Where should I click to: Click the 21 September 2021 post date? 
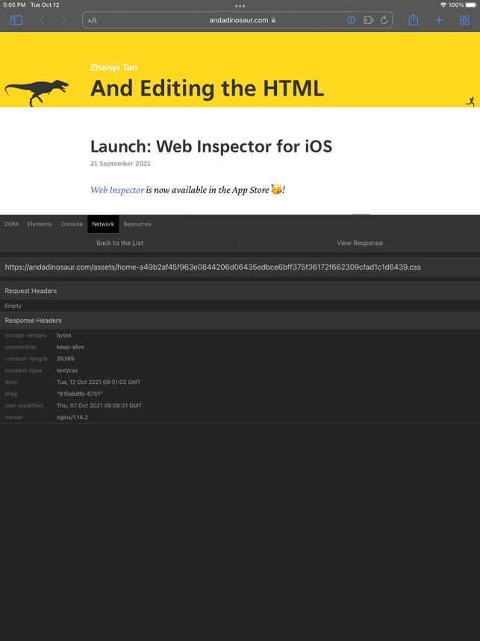pos(120,164)
